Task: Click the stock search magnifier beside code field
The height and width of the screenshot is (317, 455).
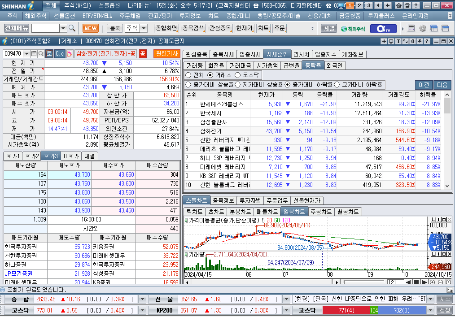Action: (41, 54)
